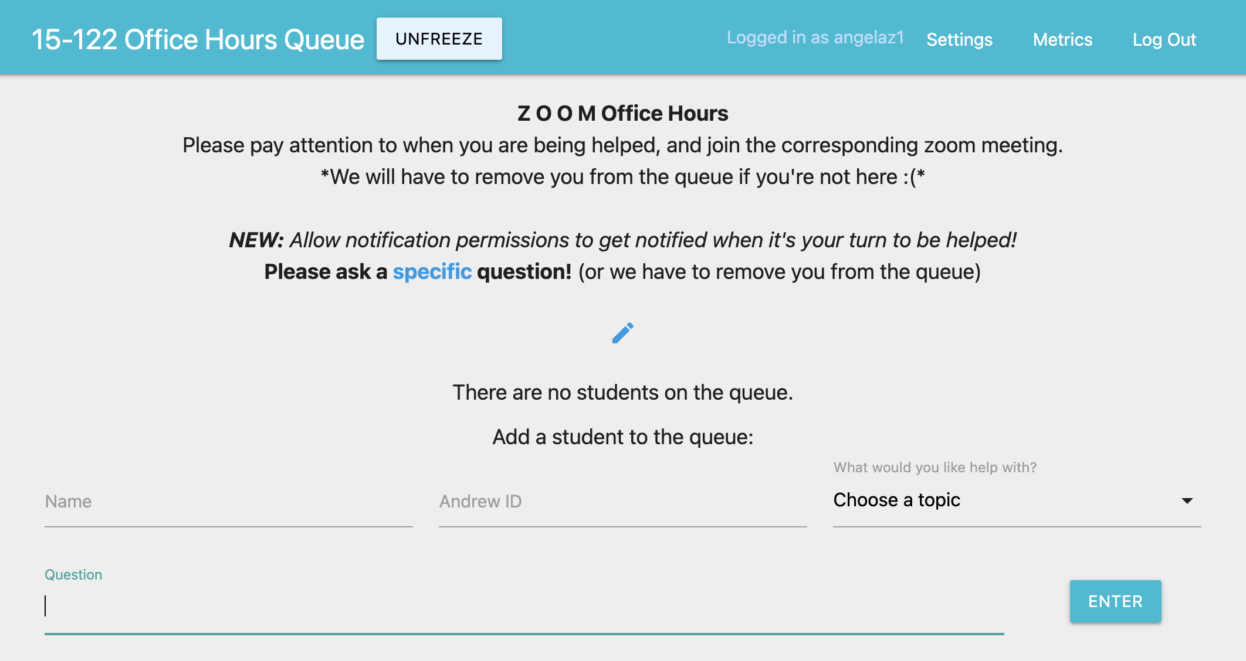Viewport: 1246px width, 661px height.
Task: Follow the blue "specific" link
Action: tap(432, 272)
